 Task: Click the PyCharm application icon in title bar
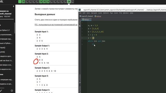click(x=80, y=10)
